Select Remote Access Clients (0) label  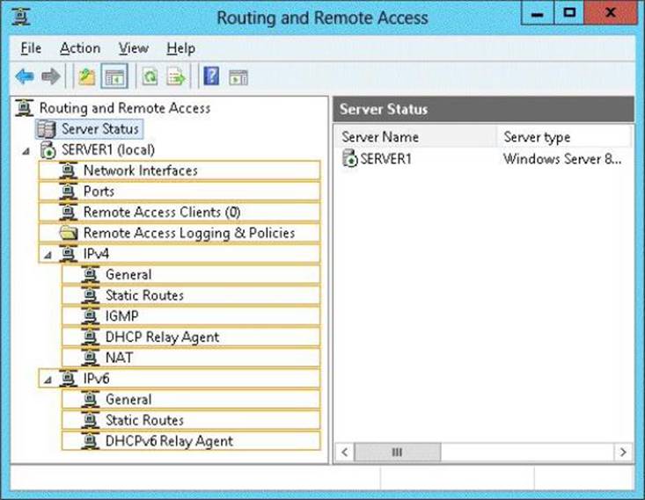click(162, 212)
